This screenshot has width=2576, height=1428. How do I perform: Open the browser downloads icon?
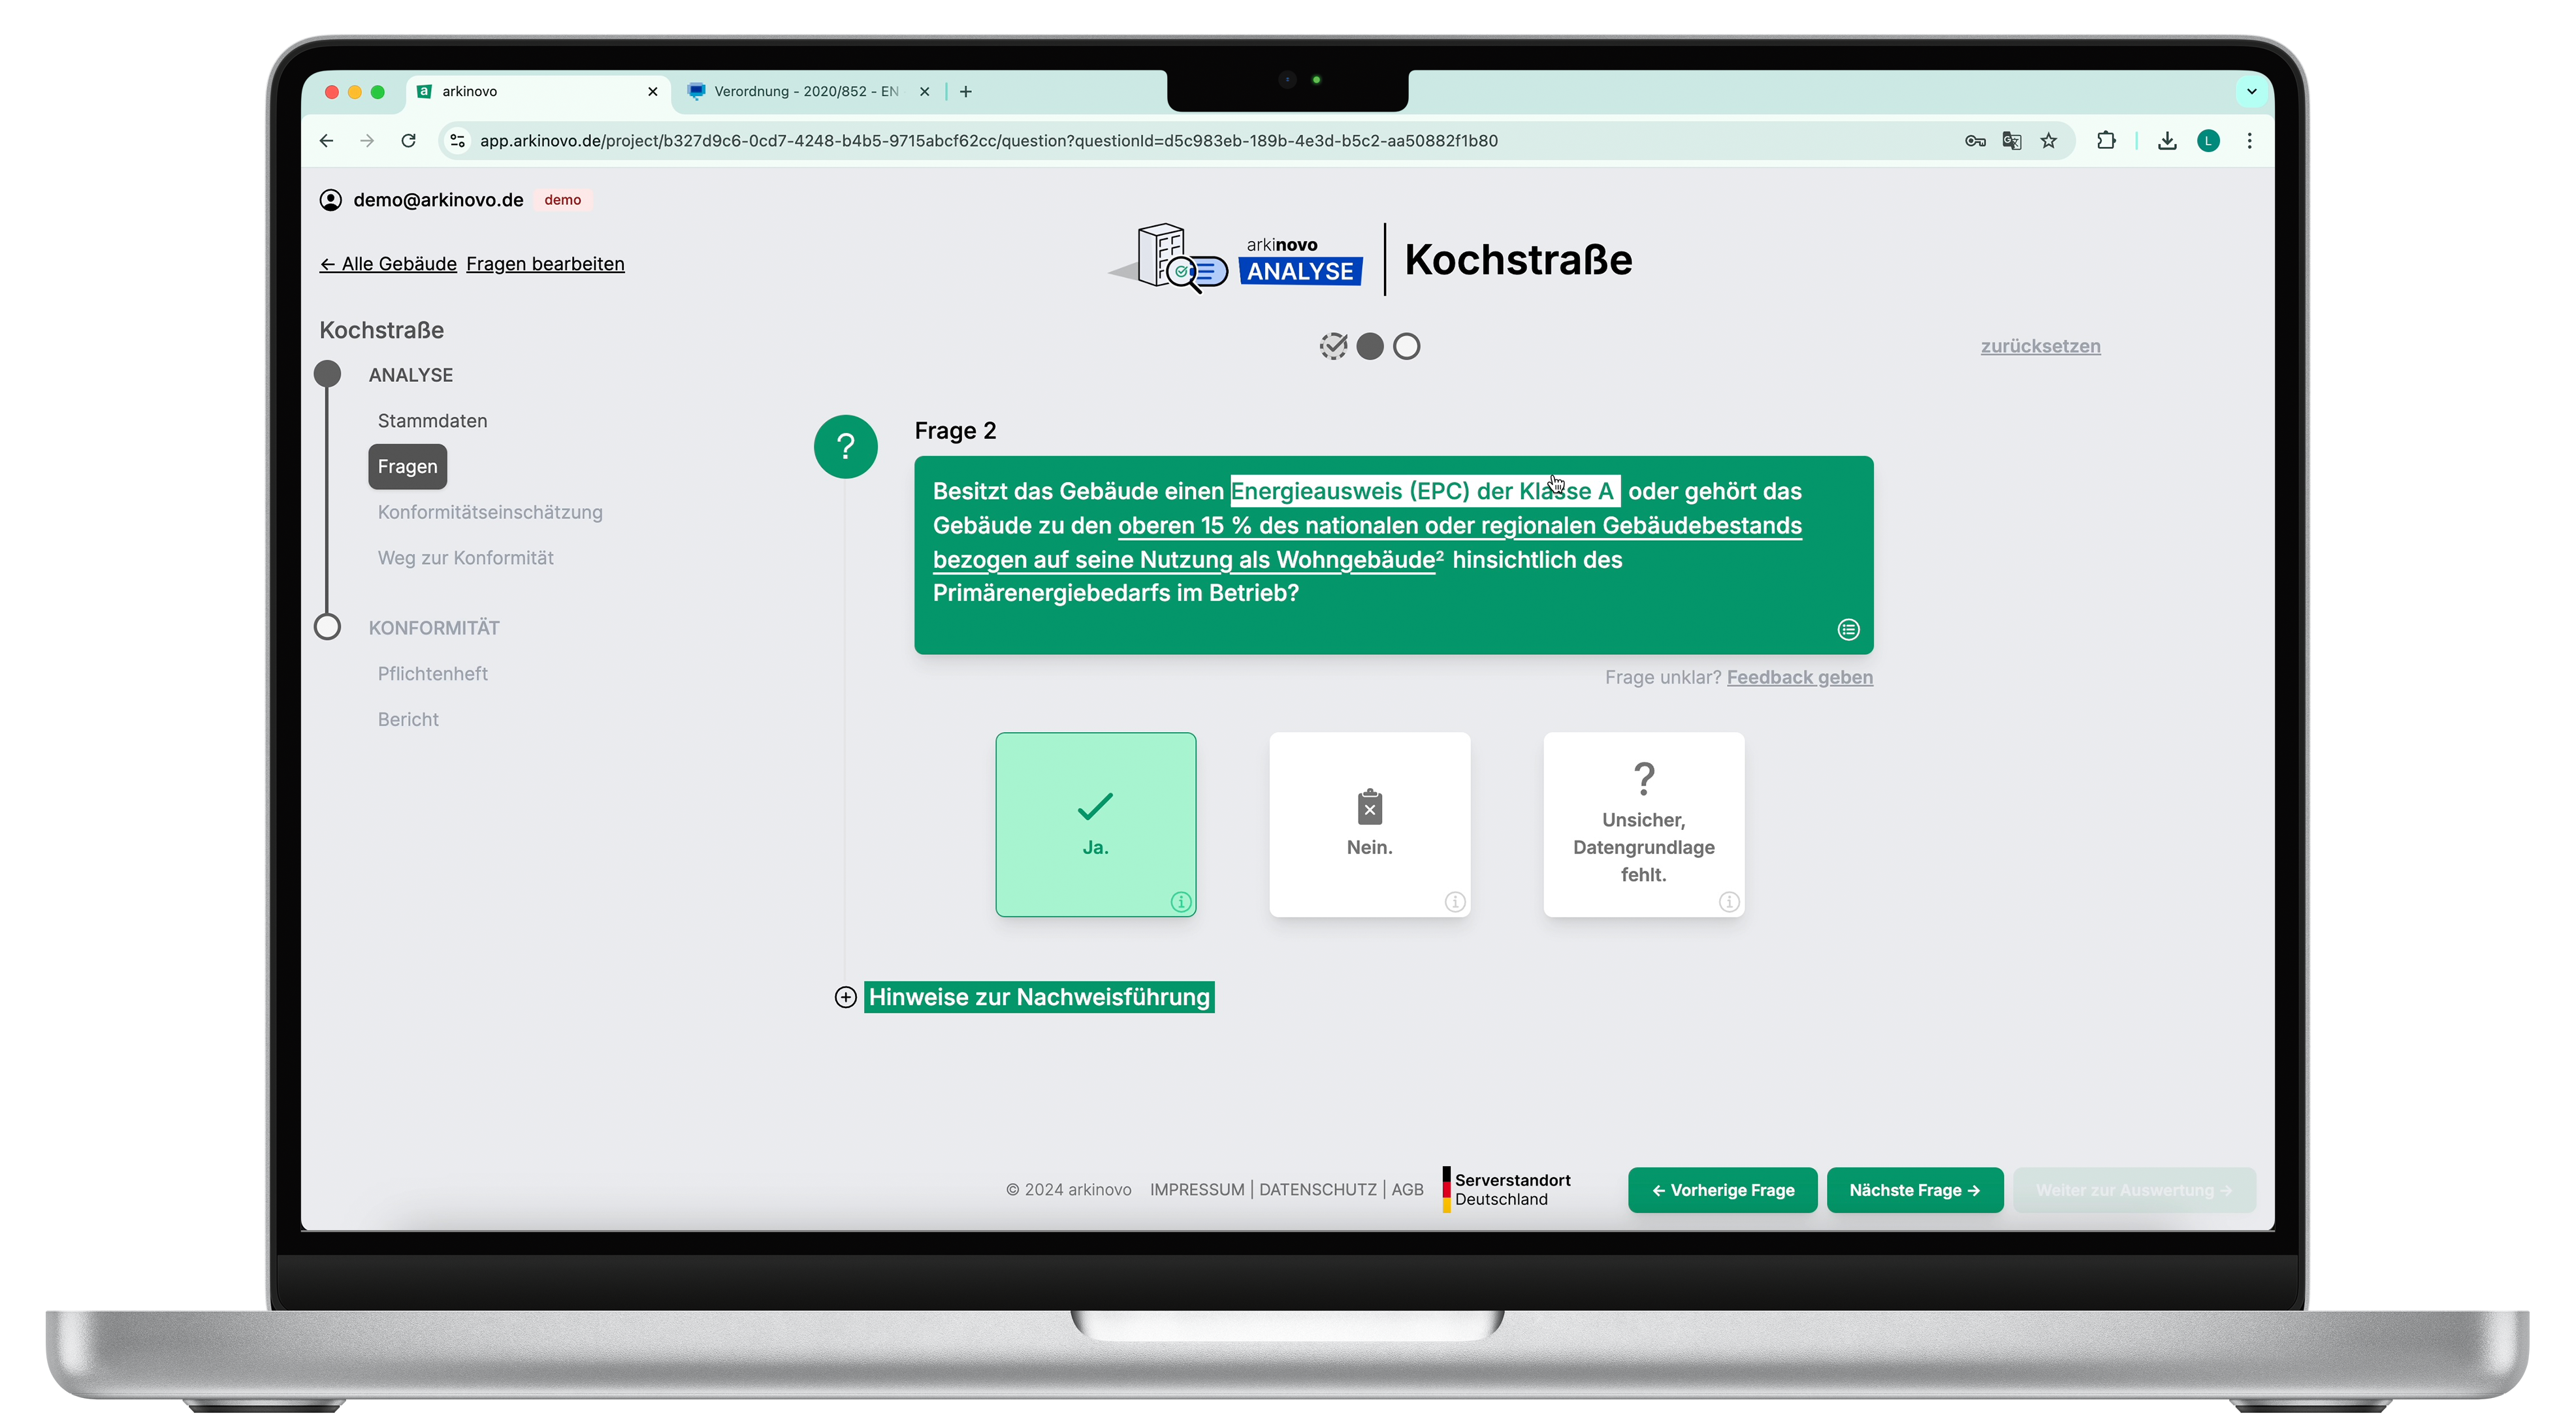2167,141
